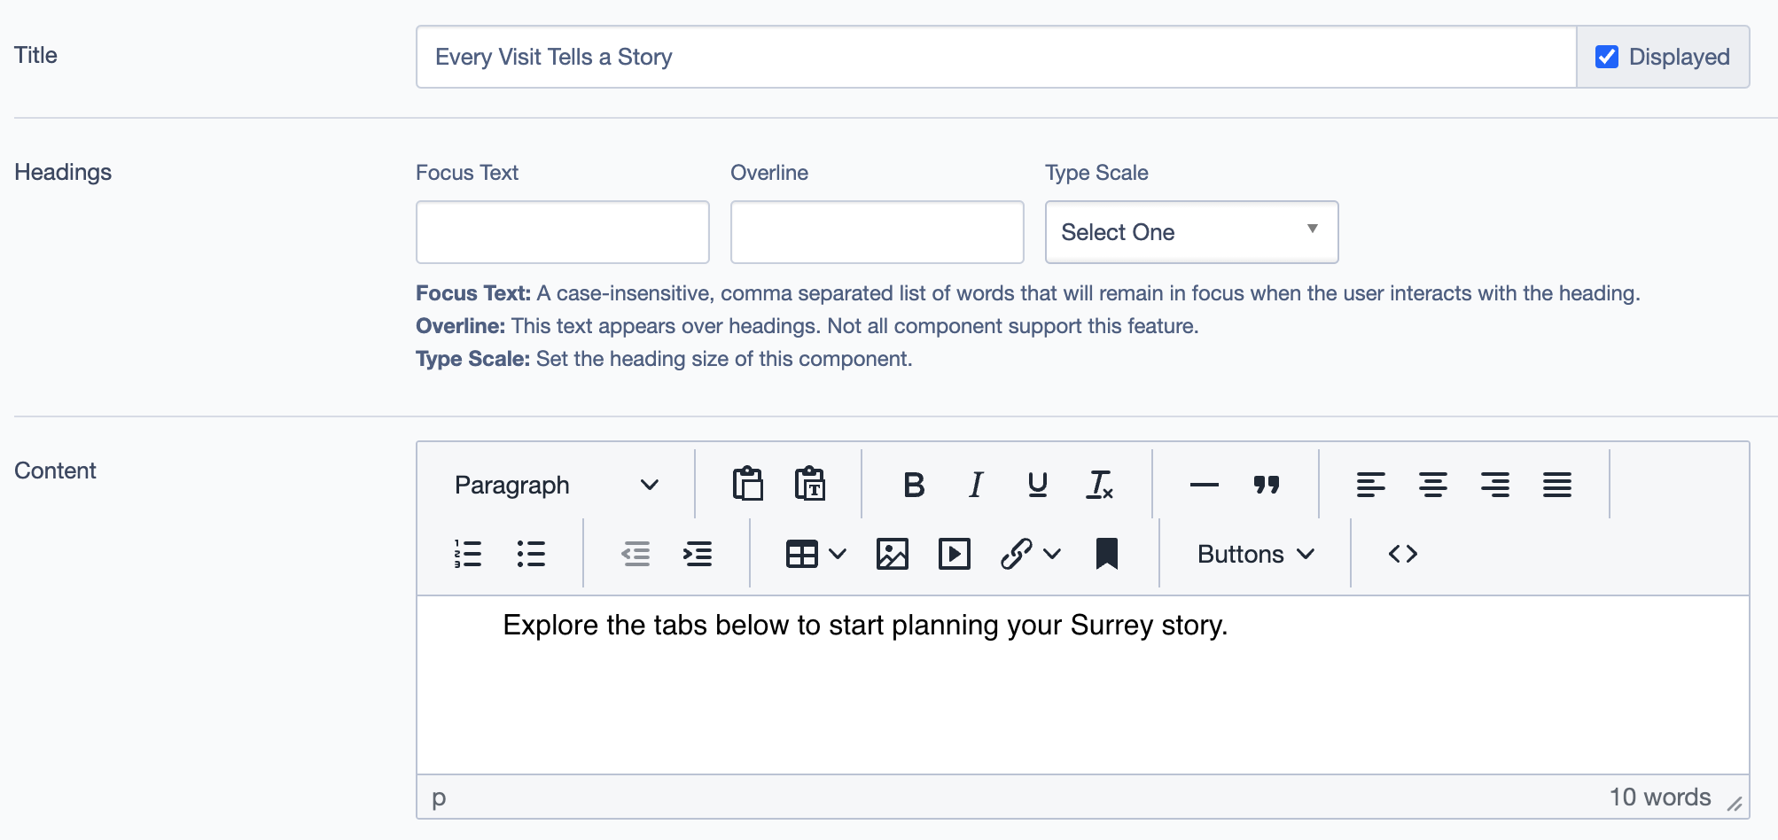Viewport: 1778px width, 840px height.
Task: Insert a blockquote
Action: click(1267, 485)
